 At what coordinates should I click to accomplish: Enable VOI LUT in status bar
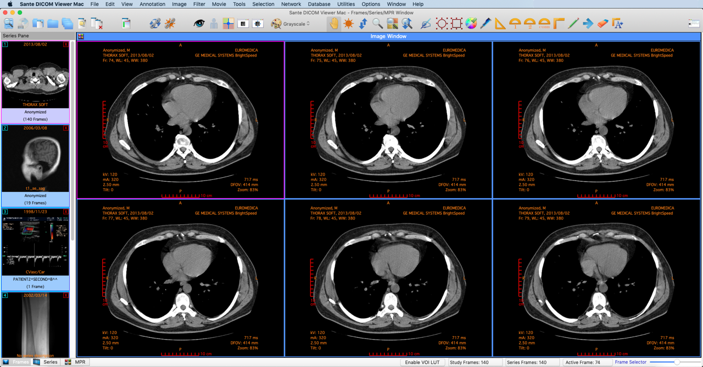pos(422,362)
